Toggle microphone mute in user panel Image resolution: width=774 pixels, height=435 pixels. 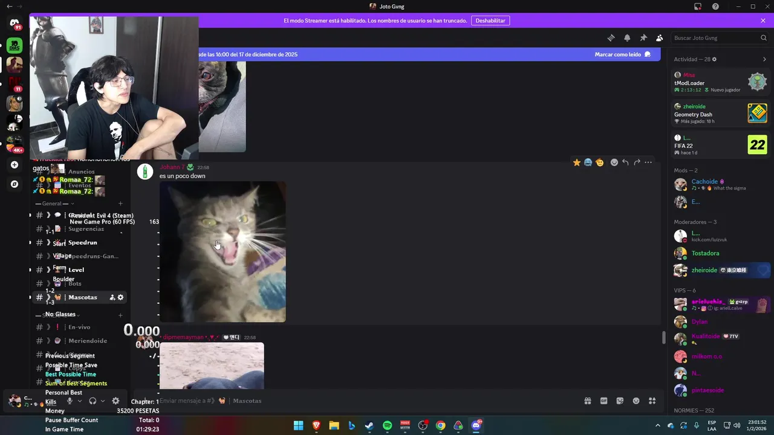(x=70, y=401)
